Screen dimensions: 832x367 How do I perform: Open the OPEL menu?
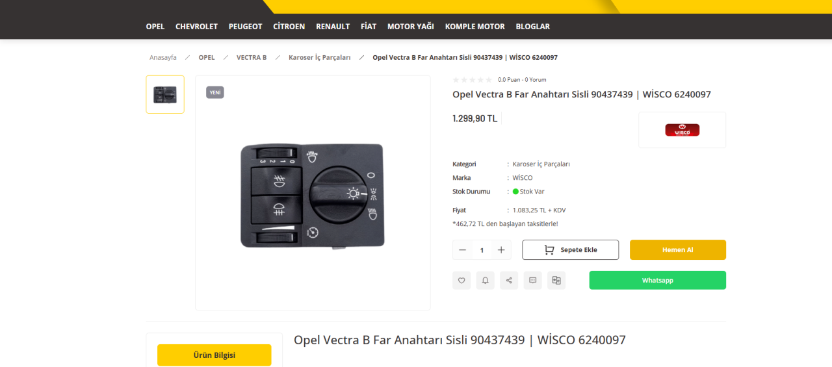coord(155,27)
